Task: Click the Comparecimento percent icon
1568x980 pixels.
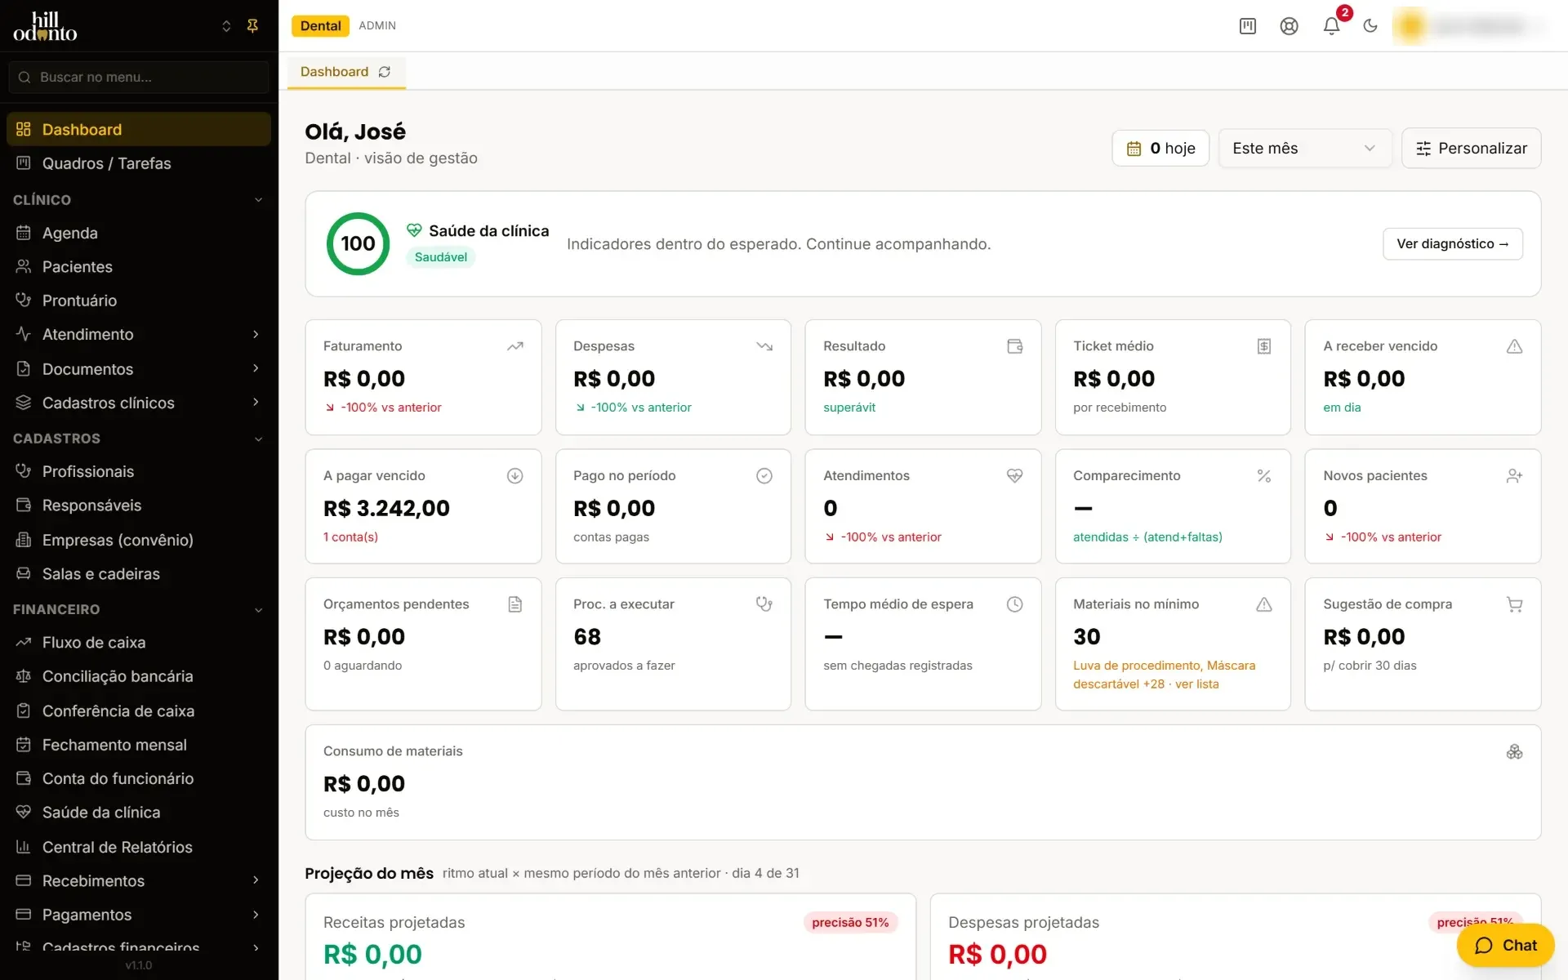Action: (x=1264, y=475)
